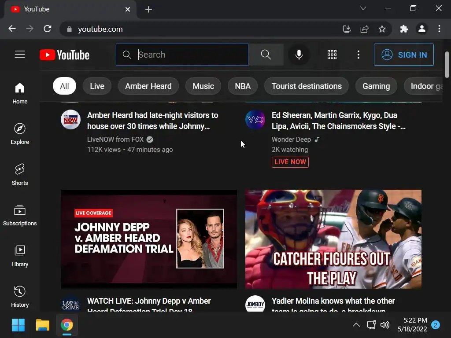This screenshot has width=451, height=338.
Task: Click the Jomboy channel avatar
Action: 255,304
